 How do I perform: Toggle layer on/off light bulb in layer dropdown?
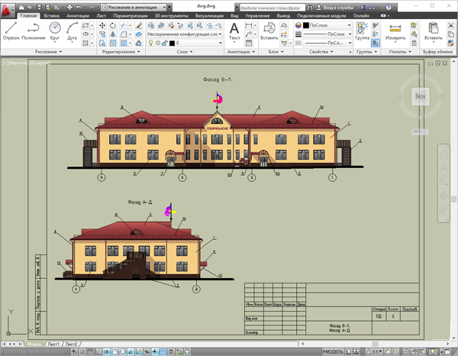(150, 44)
